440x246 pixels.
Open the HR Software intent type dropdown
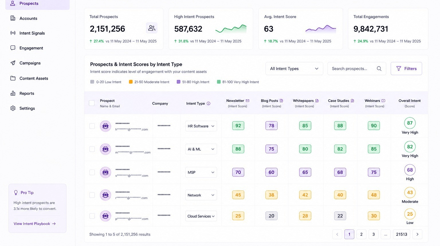[x=201, y=126]
